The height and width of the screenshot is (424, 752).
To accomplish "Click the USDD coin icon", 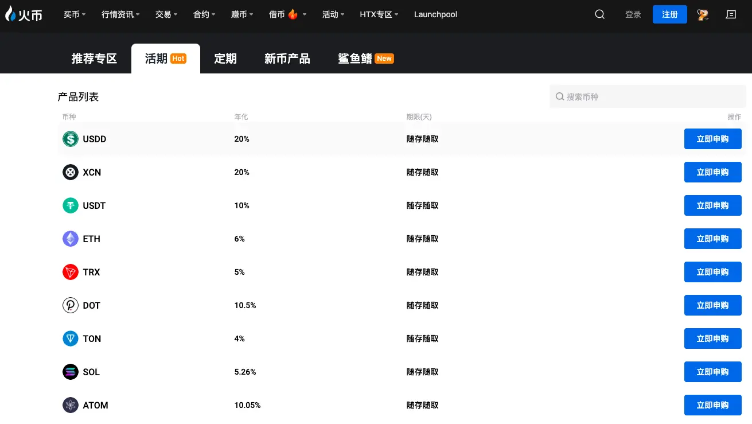I will [70, 139].
